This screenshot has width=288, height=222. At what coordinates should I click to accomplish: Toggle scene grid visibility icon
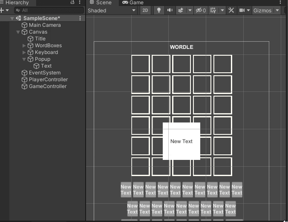pos(213,10)
